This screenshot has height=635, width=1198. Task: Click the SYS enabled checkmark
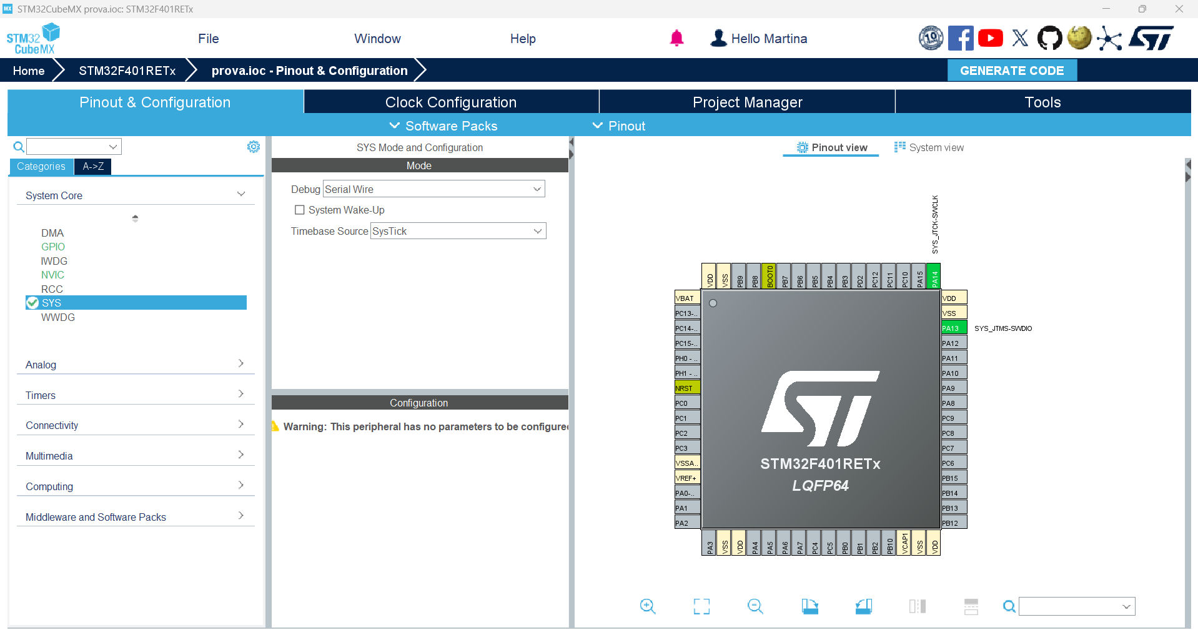coord(32,302)
